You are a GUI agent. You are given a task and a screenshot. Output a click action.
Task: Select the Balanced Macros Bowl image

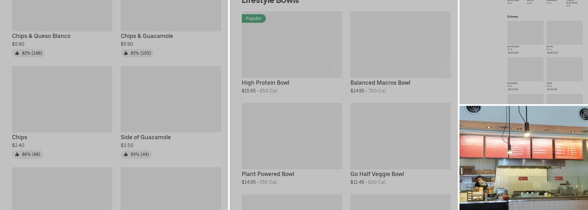click(400, 45)
